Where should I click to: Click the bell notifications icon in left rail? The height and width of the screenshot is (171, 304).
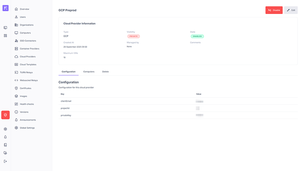click(x=5, y=137)
